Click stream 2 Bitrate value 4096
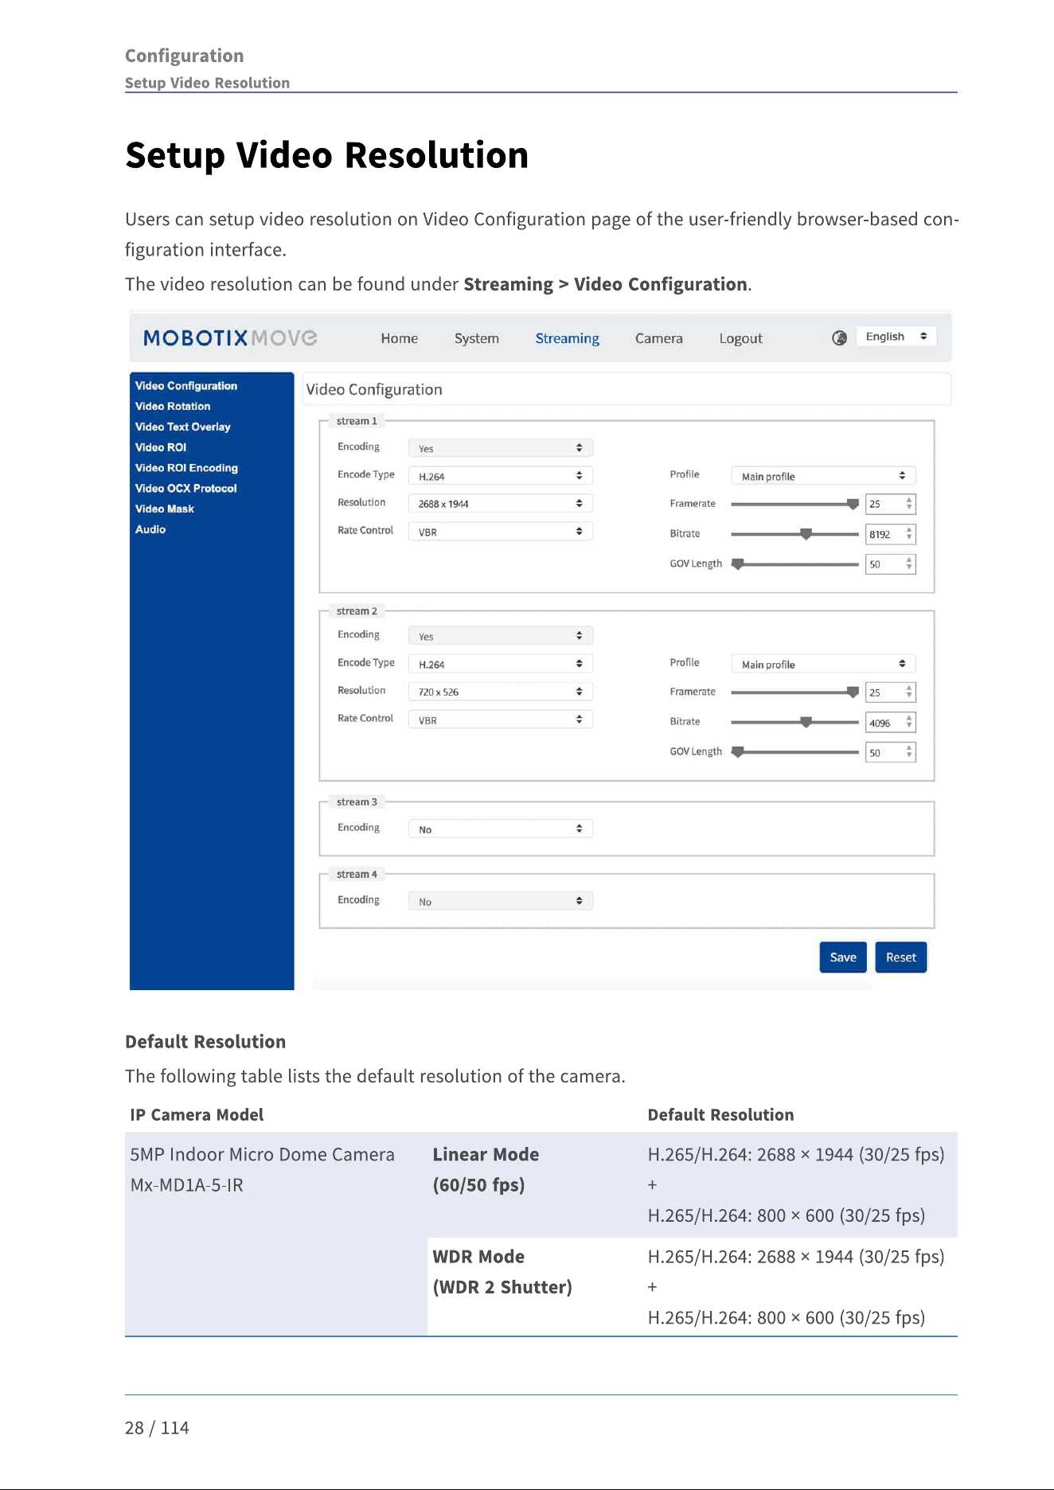Image resolution: width=1054 pixels, height=1490 pixels. (x=891, y=723)
